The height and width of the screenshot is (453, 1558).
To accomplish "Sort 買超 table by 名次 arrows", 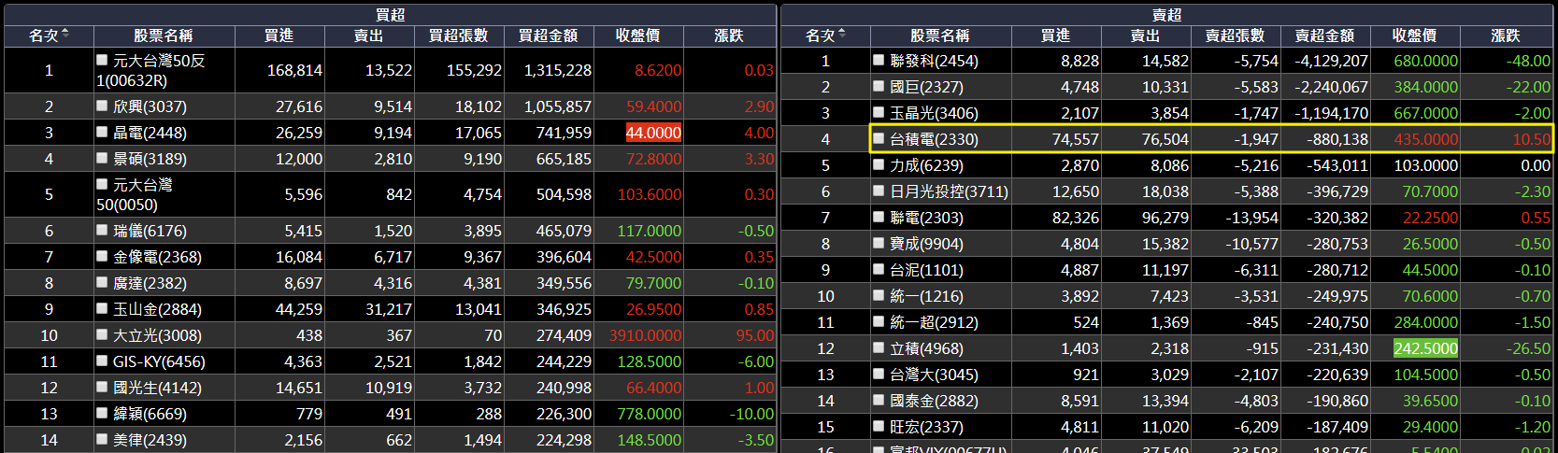I will pos(65,35).
